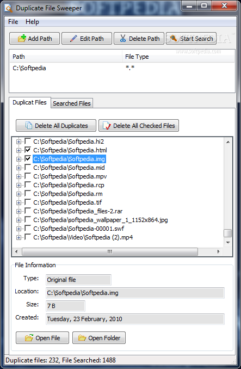Click the vertical scrollbar down arrow
The height and width of the screenshot is (369, 241).
click(x=227, y=242)
